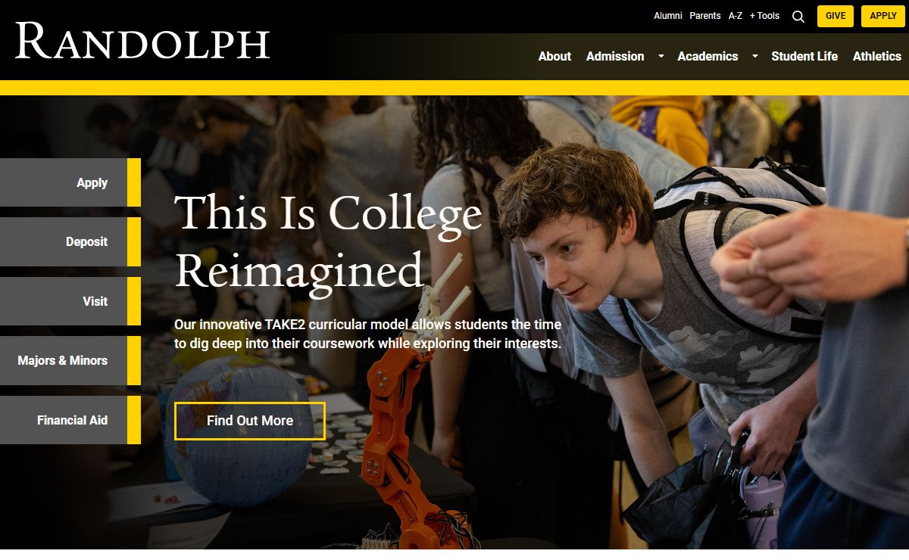This screenshot has height=560, width=909.
Task: Select the Apply sidebar tab
Action: click(x=70, y=182)
